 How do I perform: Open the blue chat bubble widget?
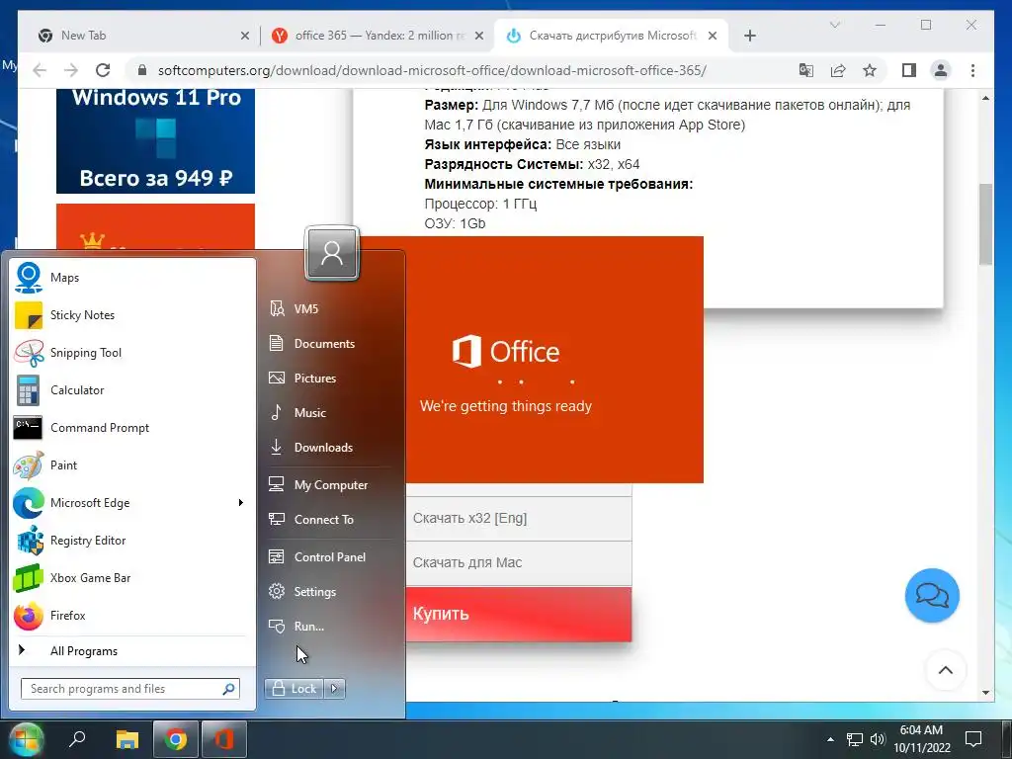tap(932, 595)
